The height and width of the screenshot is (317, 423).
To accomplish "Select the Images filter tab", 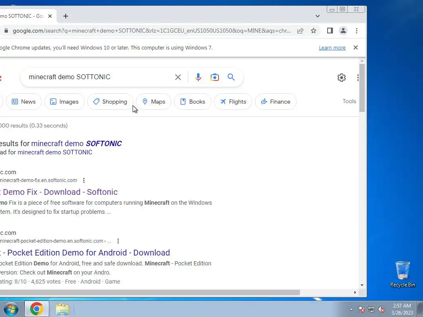I will tap(64, 102).
